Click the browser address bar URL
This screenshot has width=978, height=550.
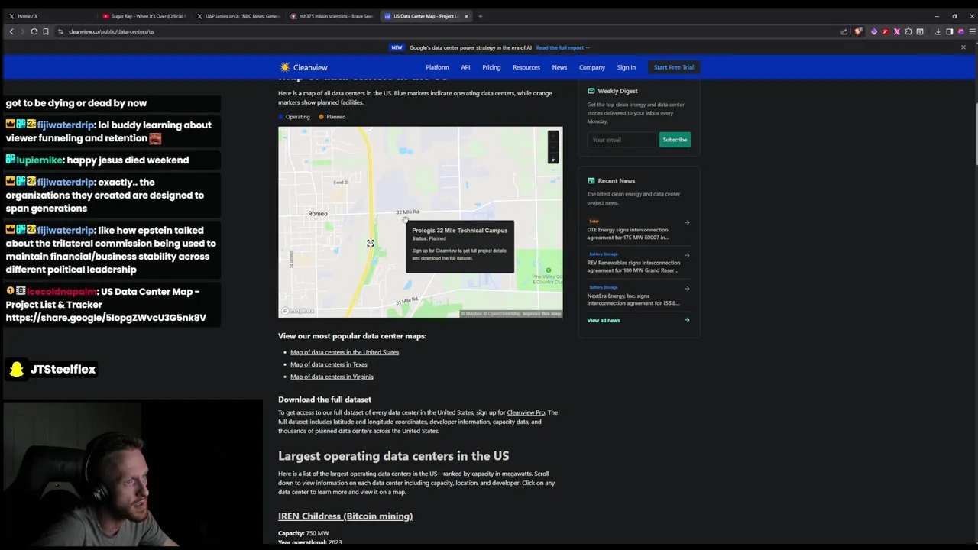coord(112,31)
